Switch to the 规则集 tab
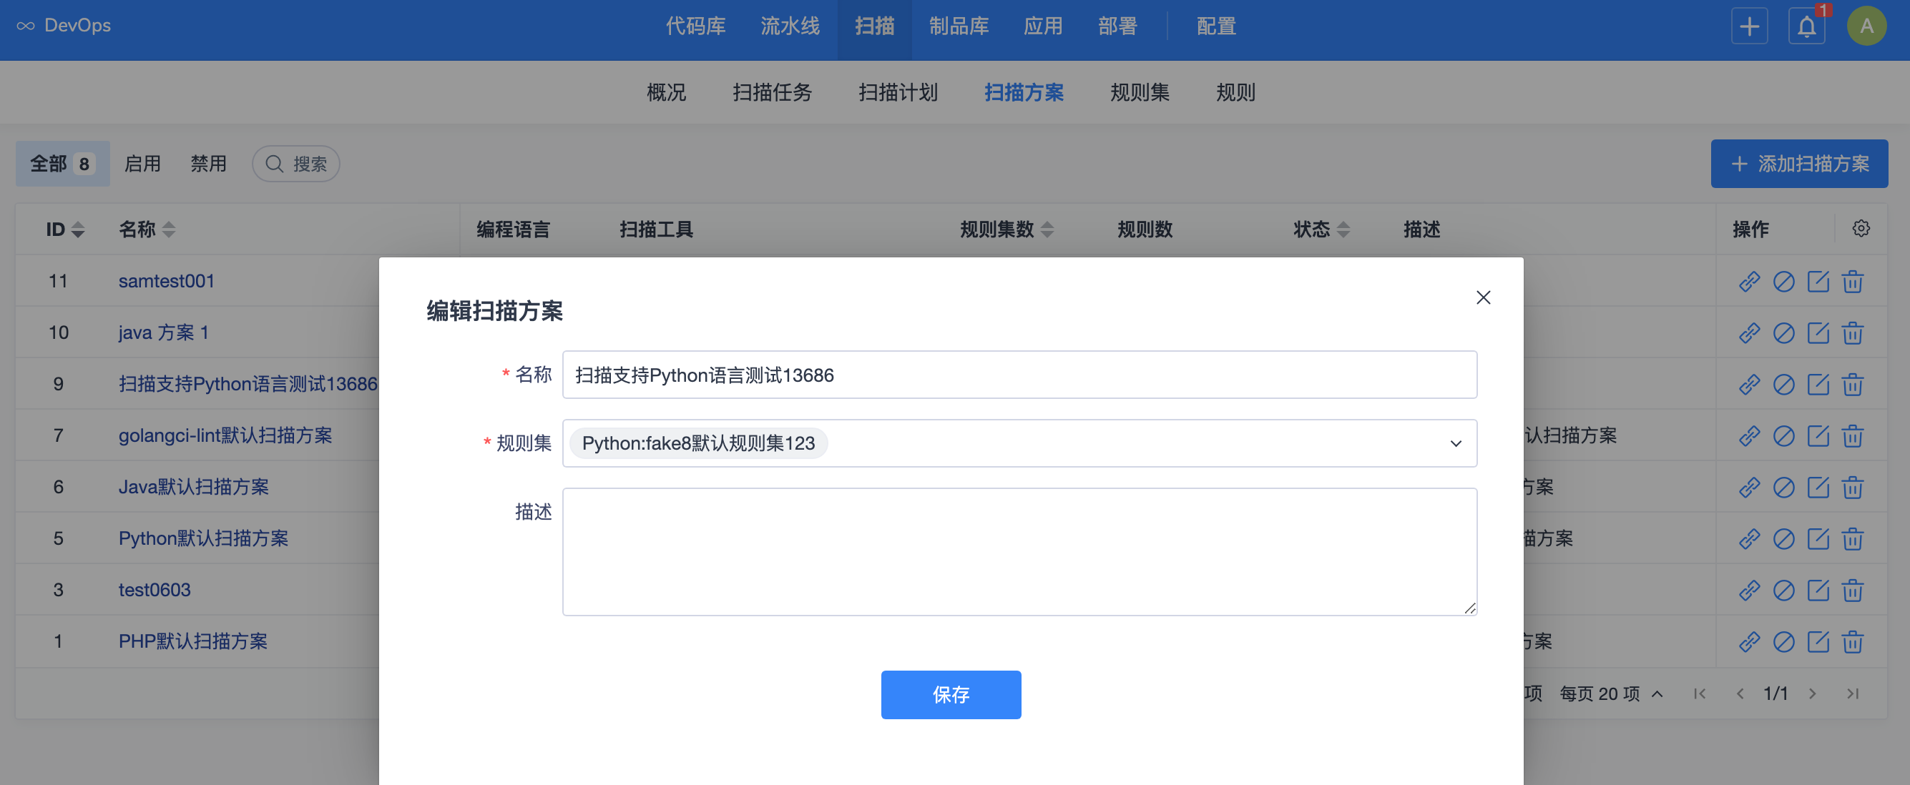 pyautogui.click(x=1139, y=93)
